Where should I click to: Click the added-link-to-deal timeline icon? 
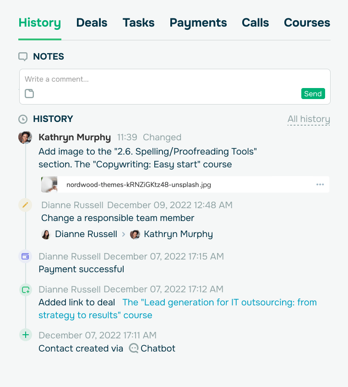(26, 289)
